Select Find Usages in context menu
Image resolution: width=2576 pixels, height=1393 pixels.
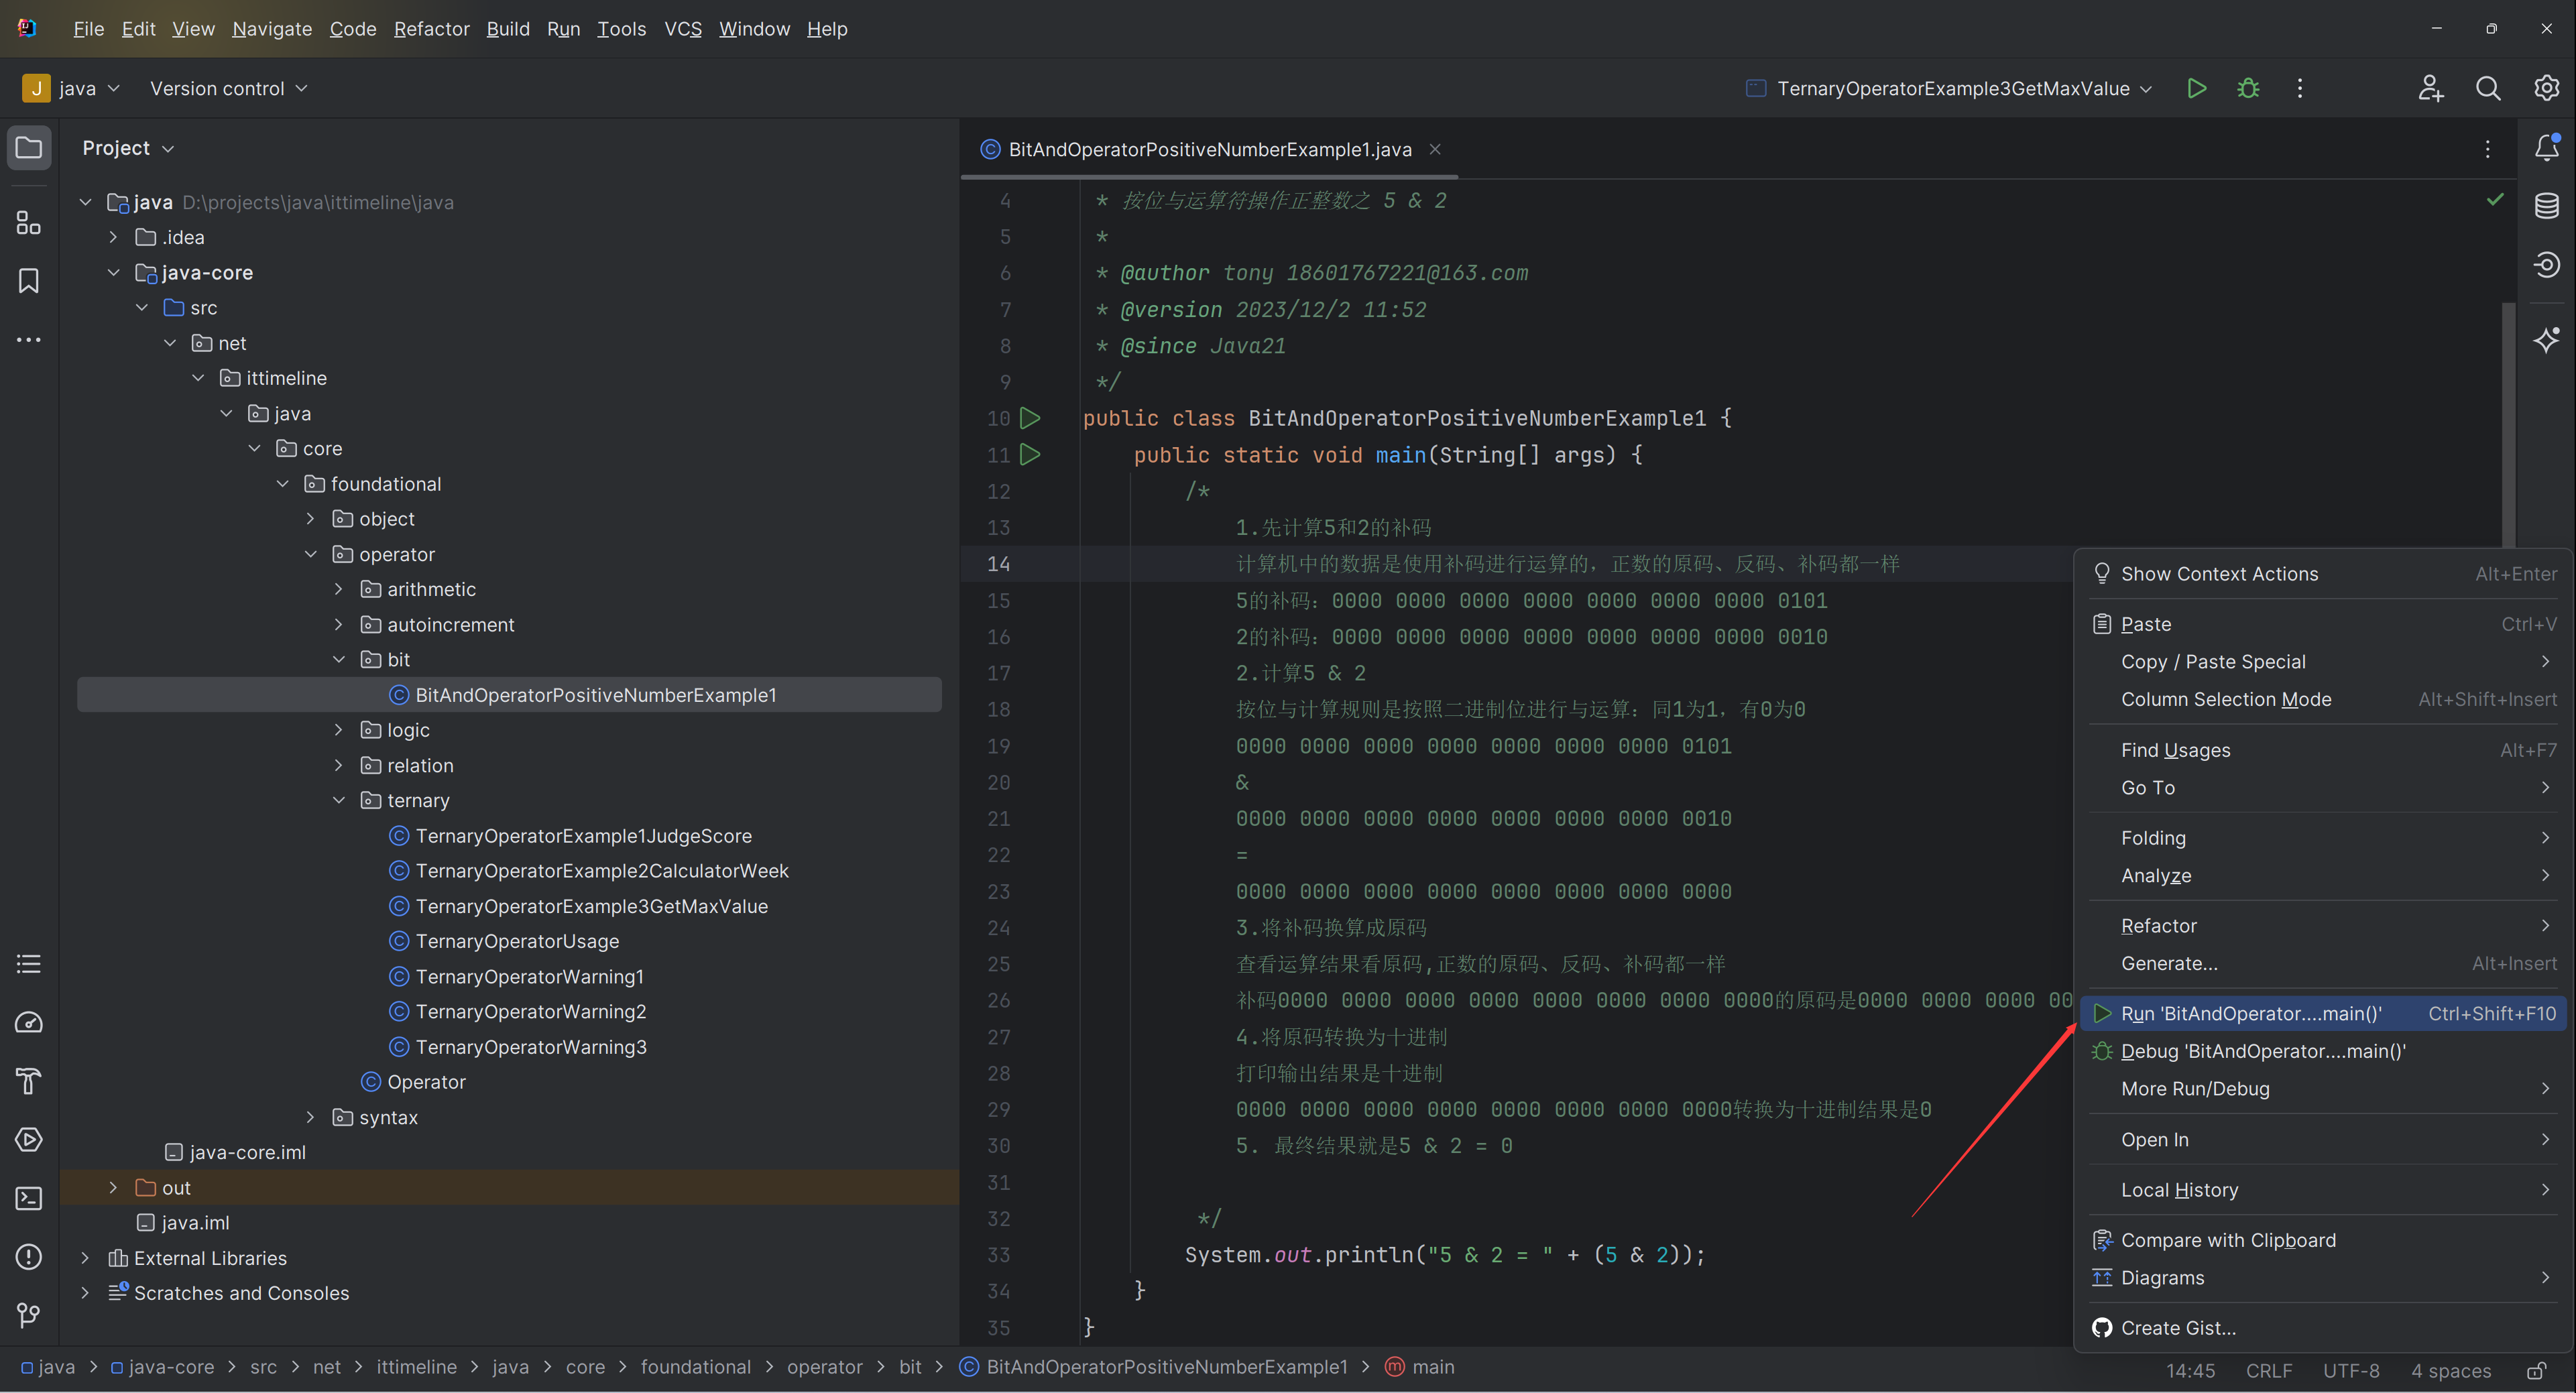2324,750
